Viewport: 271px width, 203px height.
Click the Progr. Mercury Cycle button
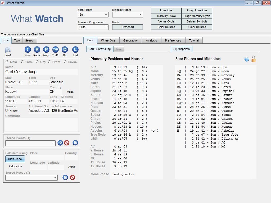197,16
